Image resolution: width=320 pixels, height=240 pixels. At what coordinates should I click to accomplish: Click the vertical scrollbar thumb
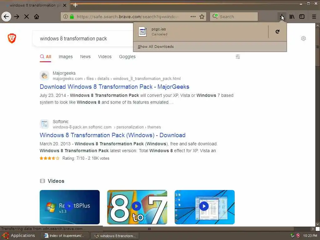point(317,47)
